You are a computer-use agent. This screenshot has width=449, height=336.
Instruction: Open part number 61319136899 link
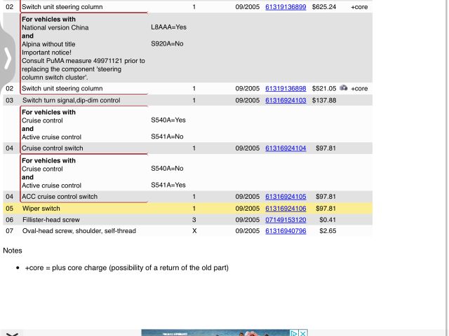286,7
